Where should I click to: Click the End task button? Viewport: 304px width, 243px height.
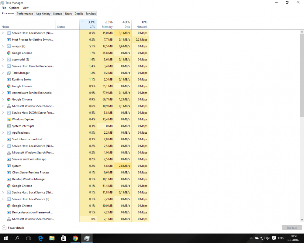[x=292, y=228]
